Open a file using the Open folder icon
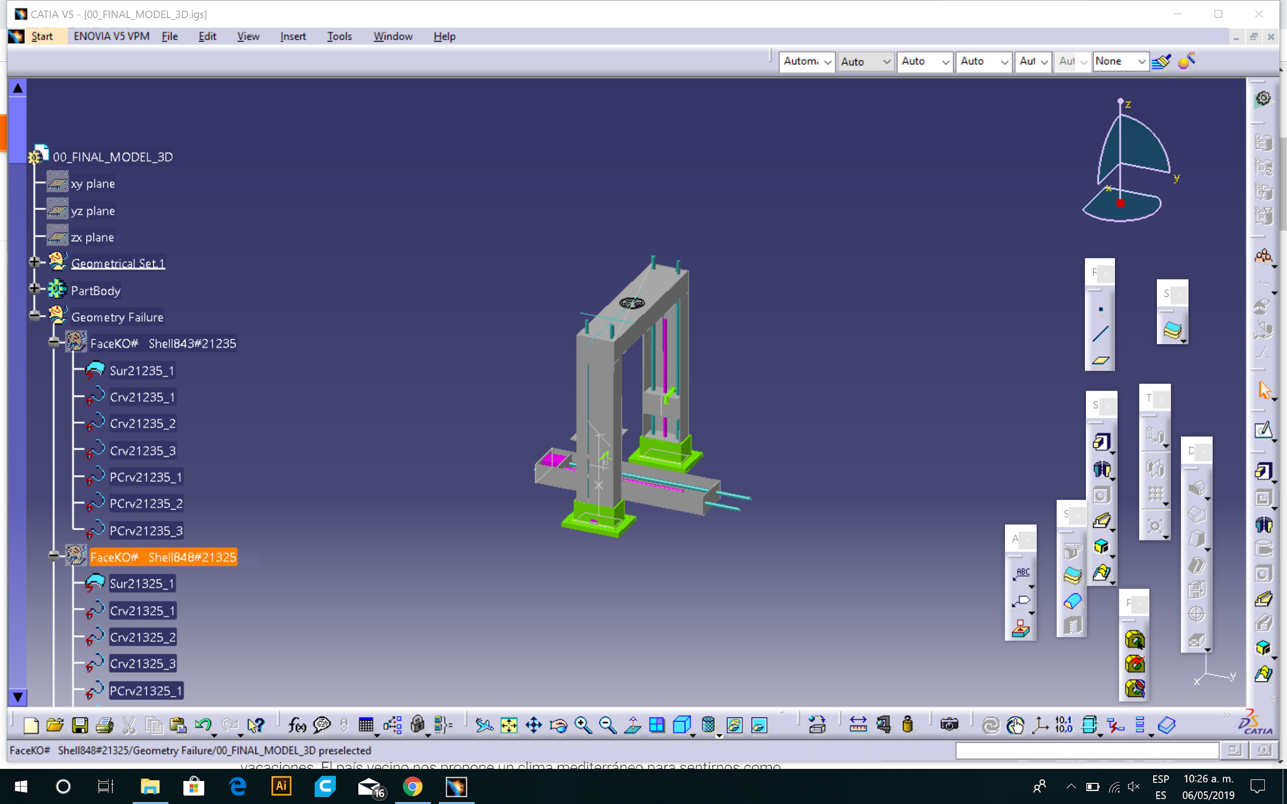Image resolution: width=1287 pixels, height=804 pixels. pyautogui.click(x=55, y=725)
